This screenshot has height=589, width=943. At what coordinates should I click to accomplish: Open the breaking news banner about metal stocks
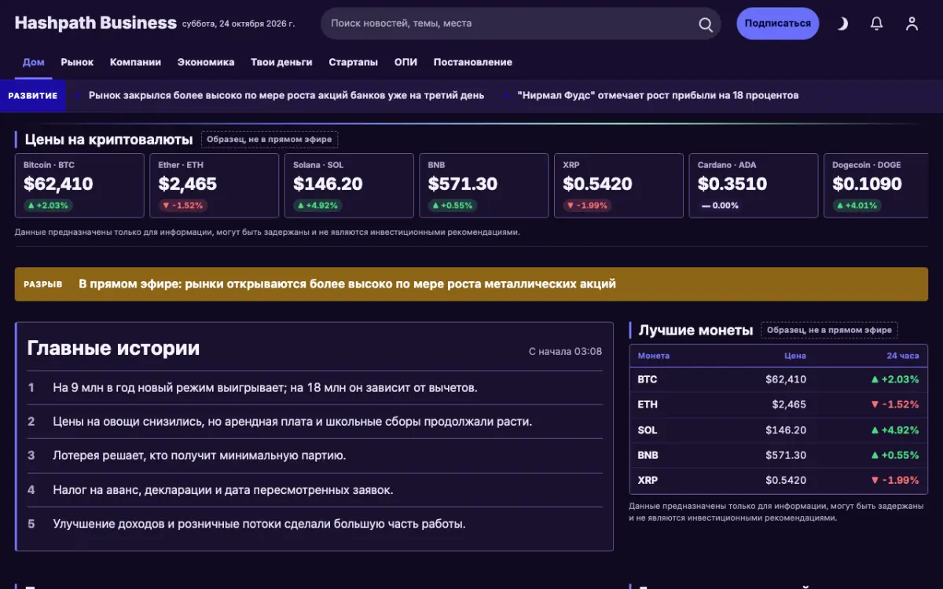tap(472, 284)
